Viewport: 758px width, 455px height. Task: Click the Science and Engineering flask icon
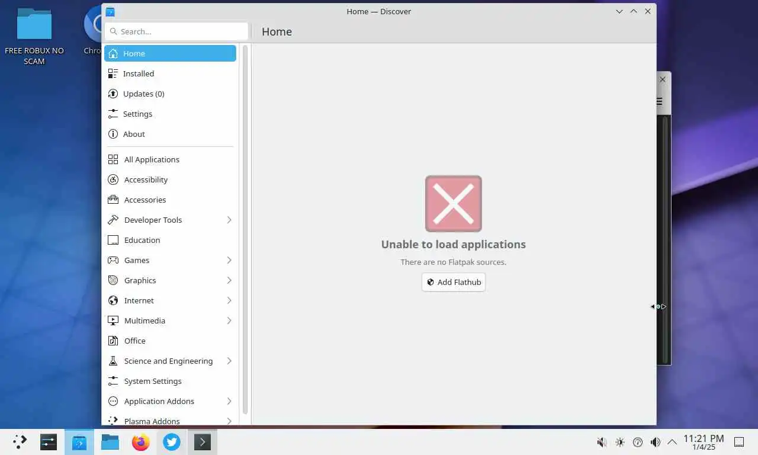(113, 361)
